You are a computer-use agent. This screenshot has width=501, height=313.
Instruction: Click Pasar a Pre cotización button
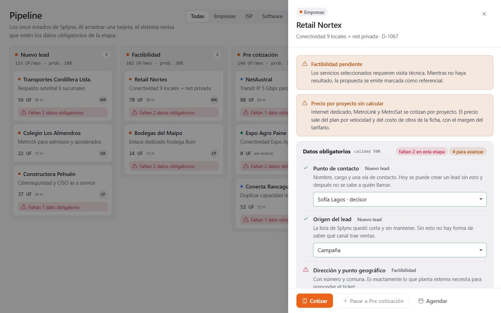(x=372, y=301)
